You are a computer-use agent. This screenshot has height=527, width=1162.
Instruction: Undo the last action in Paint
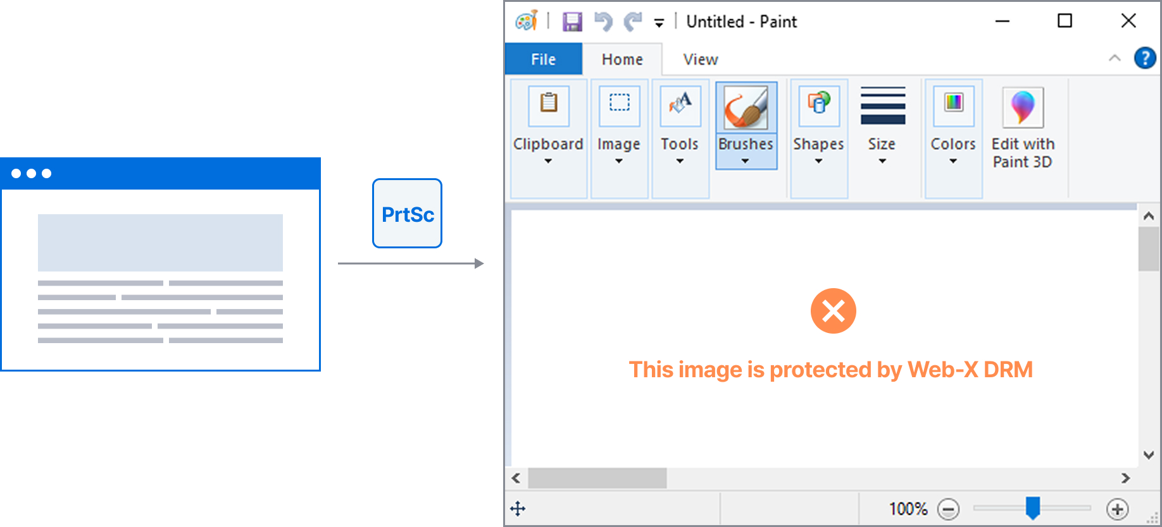[x=603, y=21]
